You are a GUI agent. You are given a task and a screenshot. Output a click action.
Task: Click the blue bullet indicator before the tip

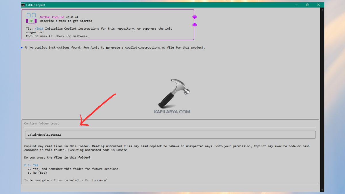pos(22,47)
